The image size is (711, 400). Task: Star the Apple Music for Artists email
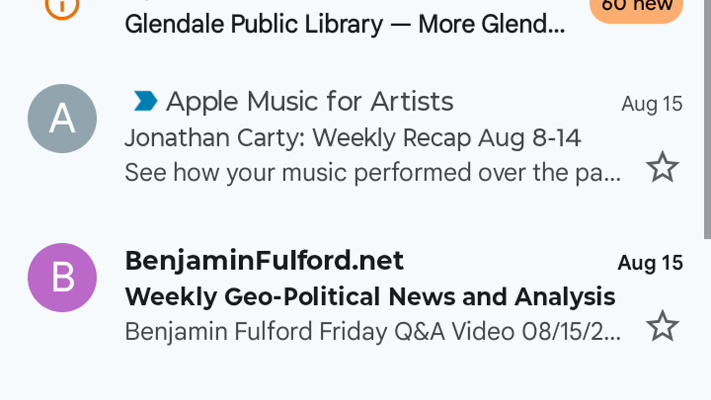coord(662,167)
